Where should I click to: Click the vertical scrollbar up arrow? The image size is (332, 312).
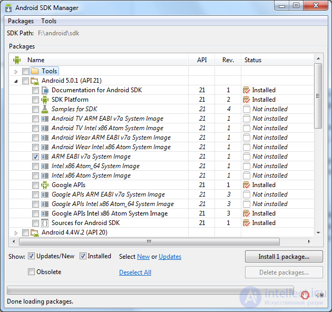pos(318,58)
